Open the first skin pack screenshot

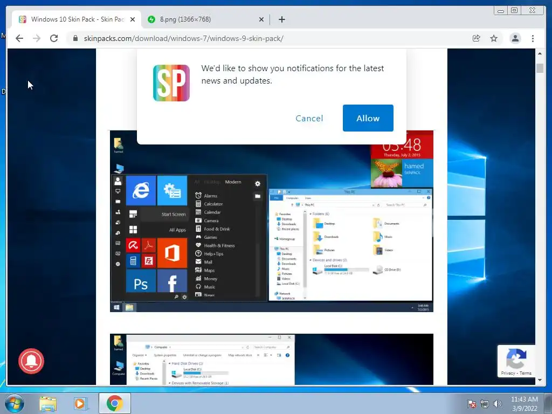[272, 221]
